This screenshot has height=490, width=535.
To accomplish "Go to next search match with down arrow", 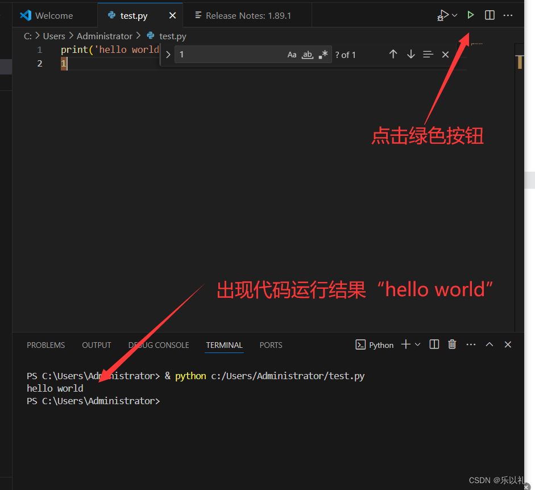I will pos(410,55).
